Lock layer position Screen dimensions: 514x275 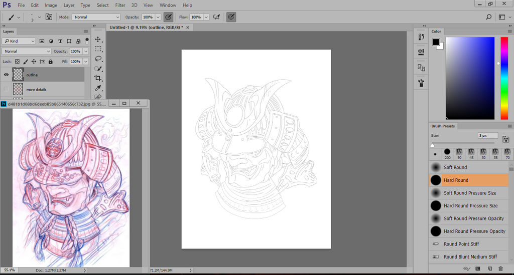pos(34,62)
